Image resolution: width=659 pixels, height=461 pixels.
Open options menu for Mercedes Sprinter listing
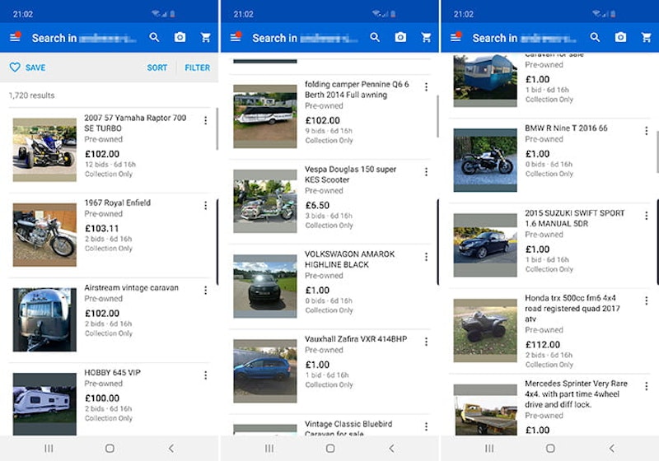pyautogui.click(x=647, y=386)
